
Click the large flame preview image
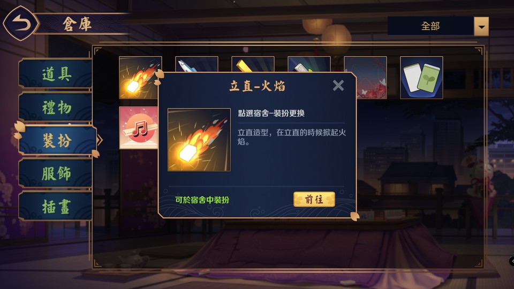(199, 140)
